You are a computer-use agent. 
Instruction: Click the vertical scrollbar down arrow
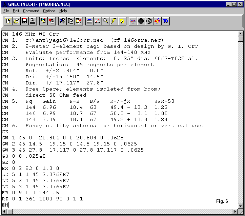(241, 205)
